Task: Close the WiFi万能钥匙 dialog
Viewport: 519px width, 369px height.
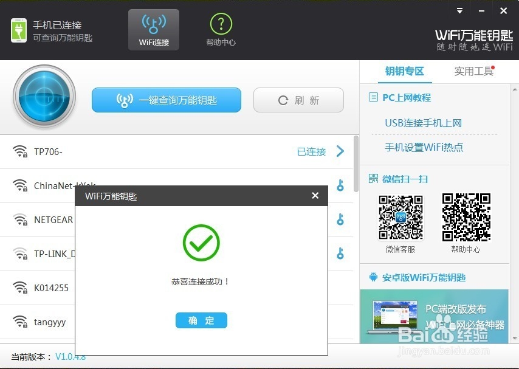Action: click(x=315, y=196)
